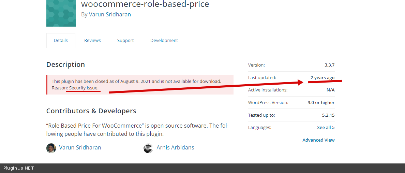
Task: Click the PluginUs.NET watermark label
Action: (19, 168)
